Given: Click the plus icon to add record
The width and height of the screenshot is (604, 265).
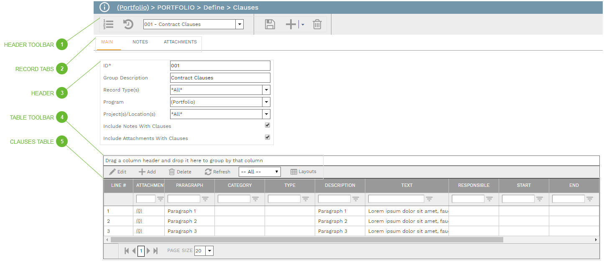Looking at the screenshot, I should pos(291,24).
